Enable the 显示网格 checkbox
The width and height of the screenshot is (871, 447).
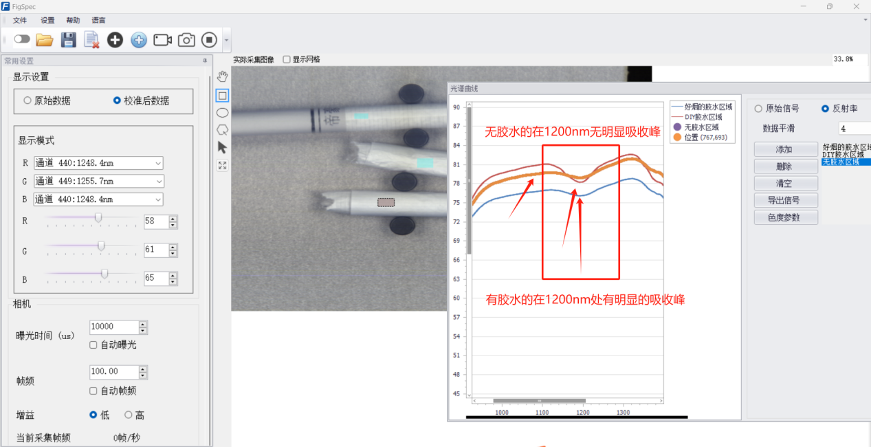[287, 60]
